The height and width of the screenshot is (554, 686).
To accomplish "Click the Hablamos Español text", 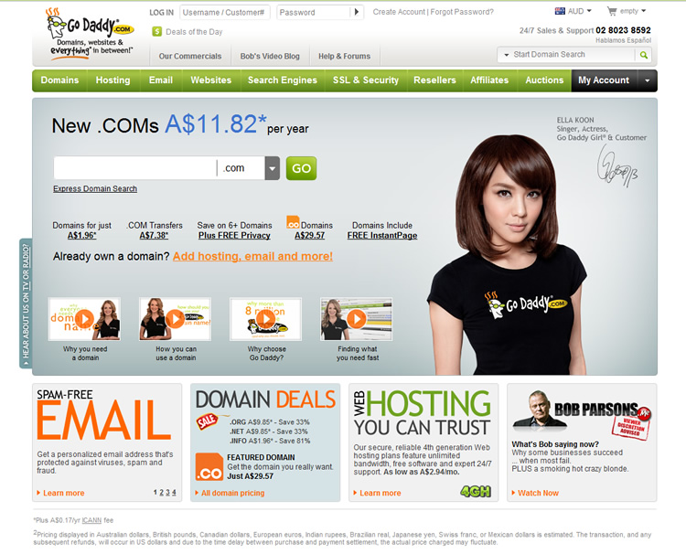I will (623, 40).
